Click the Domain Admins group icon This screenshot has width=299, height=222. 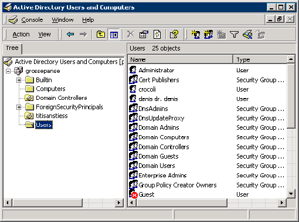pos(133,127)
